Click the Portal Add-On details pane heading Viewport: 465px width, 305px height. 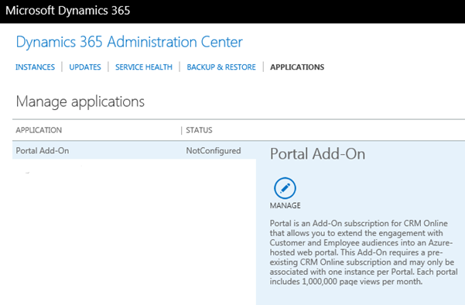317,154
